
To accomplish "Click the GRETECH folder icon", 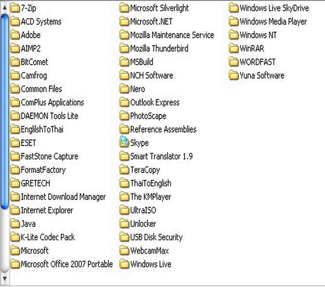I will [x=15, y=183].
